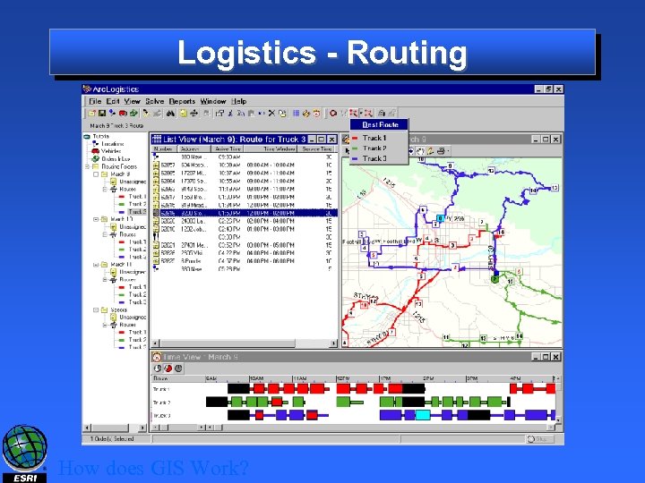Image resolution: width=645 pixels, height=483 pixels.
Task: Click the blue grid list view toolbar icon
Action: point(296,113)
